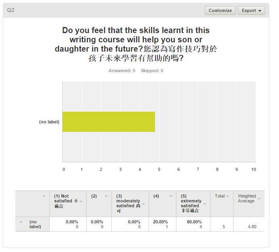Open the Export dropdown
Viewport: 279px width, 252px height.
click(x=252, y=10)
